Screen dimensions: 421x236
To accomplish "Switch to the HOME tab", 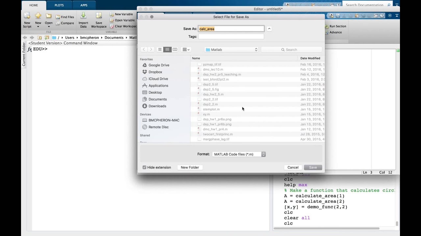I will pos(34,5).
